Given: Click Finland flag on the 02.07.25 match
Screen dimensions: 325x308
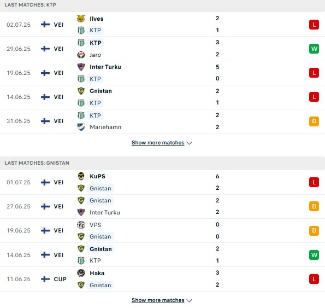Looking at the screenshot, I should 45,25.
